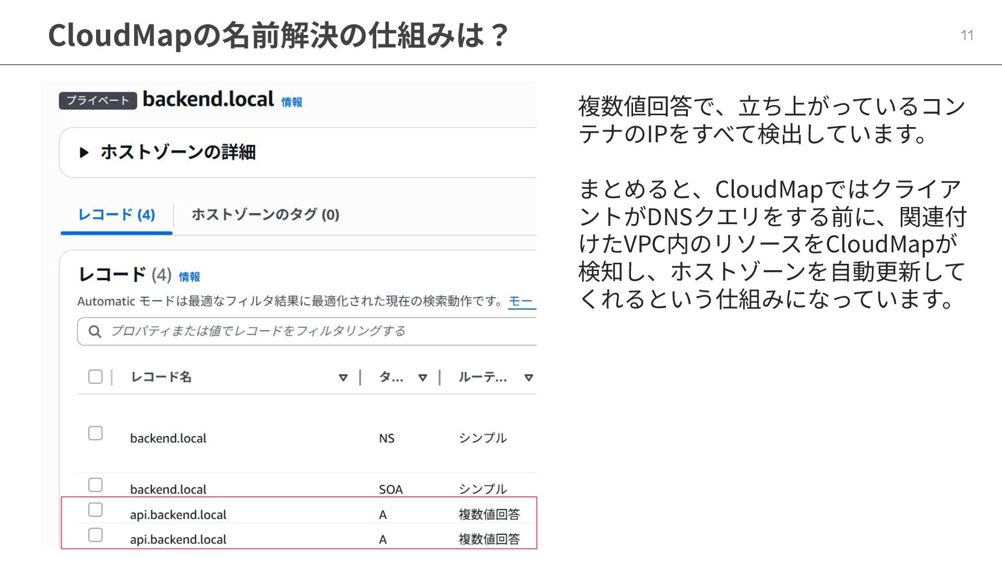Click the backend.local hosted zone title
The width and height of the screenshot is (1002, 563).
[x=208, y=99]
